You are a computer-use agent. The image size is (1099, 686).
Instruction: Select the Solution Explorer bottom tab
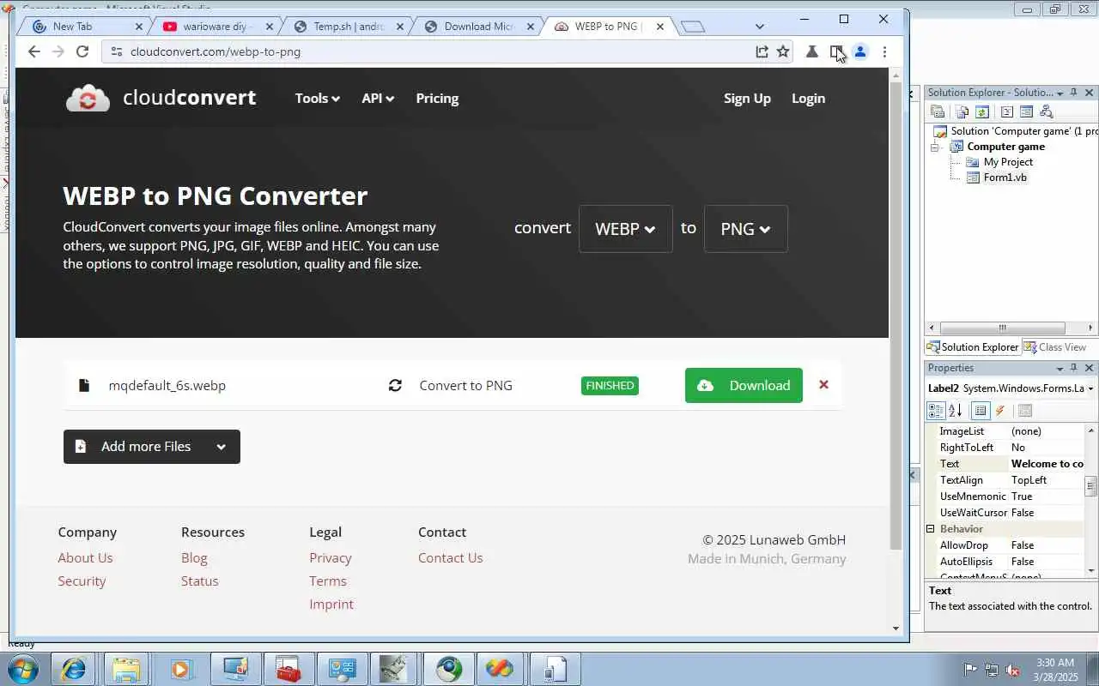point(973,347)
